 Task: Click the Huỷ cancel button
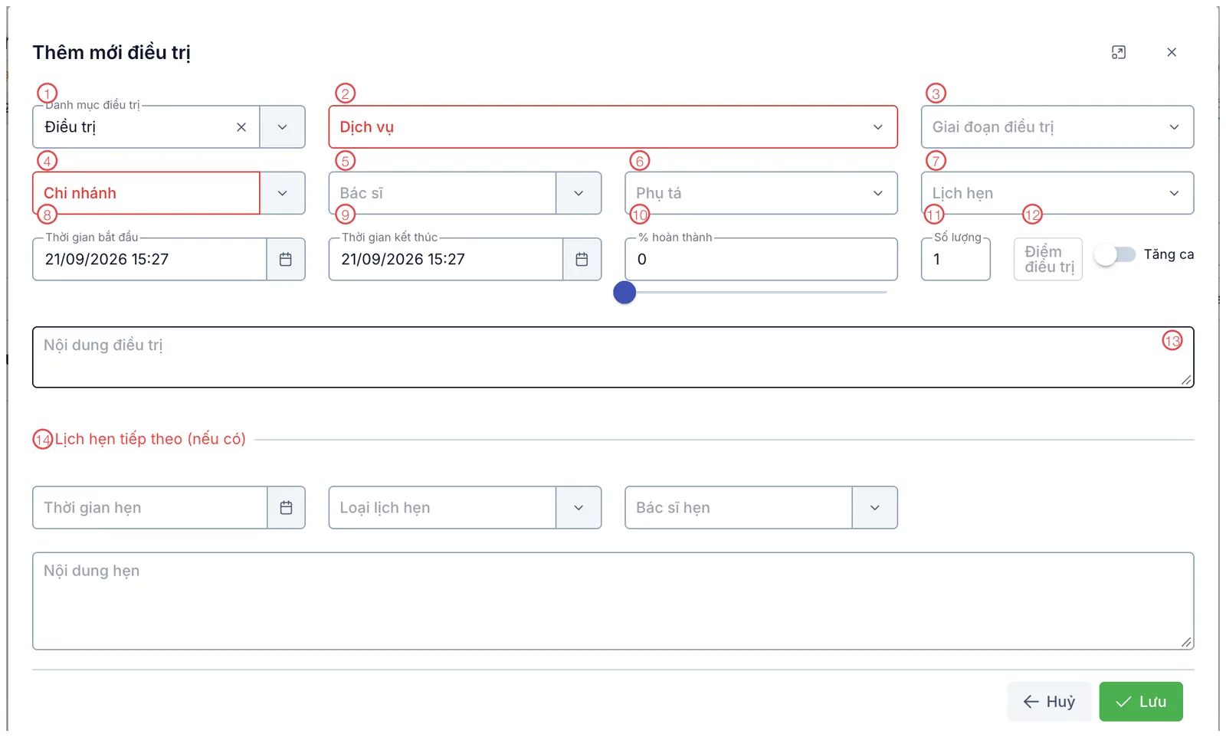click(x=1049, y=702)
